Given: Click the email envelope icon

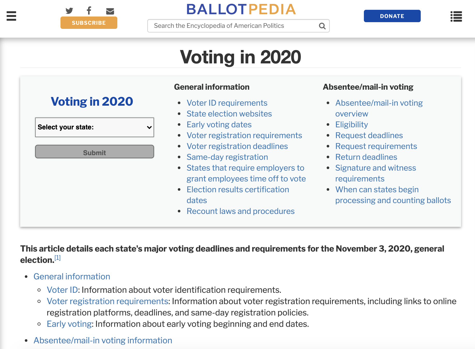Looking at the screenshot, I should coord(110,11).
